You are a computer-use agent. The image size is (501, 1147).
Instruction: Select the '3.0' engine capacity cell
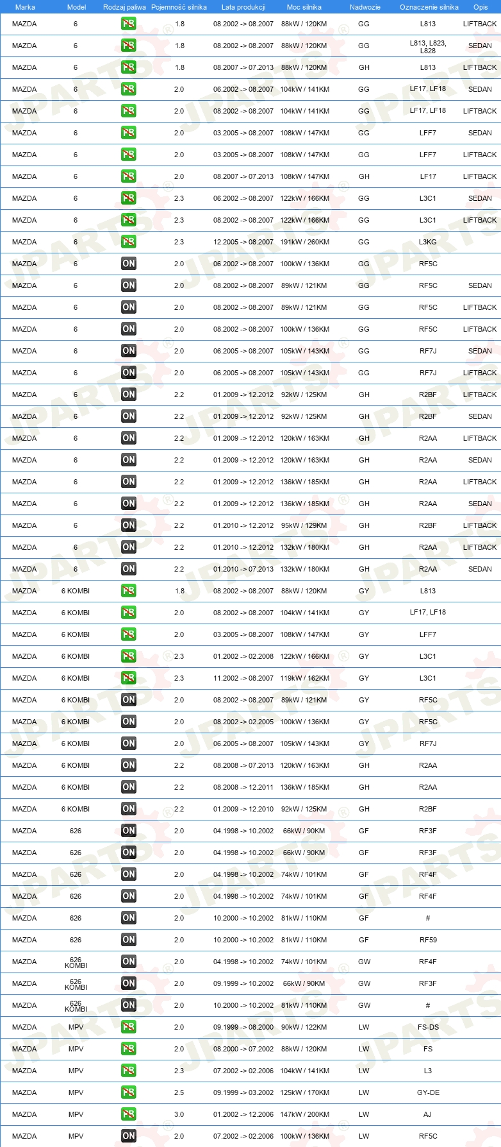[x=179, y=1114]
